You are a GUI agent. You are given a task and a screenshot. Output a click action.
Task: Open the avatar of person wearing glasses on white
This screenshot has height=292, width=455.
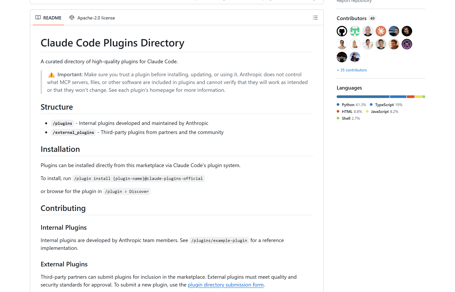click(x=342, y=44)
